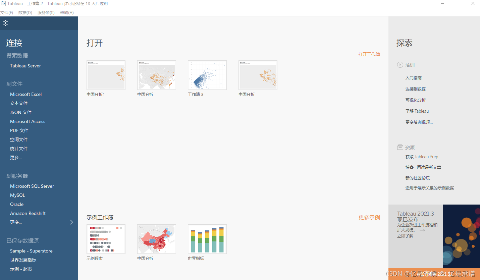
Task: Minimize the Tableau window
Action: (x=442, y=3)
